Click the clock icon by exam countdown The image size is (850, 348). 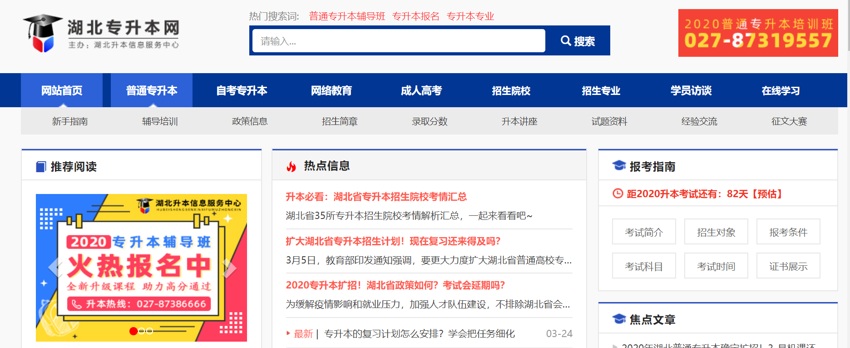click(x=618, y=194)
